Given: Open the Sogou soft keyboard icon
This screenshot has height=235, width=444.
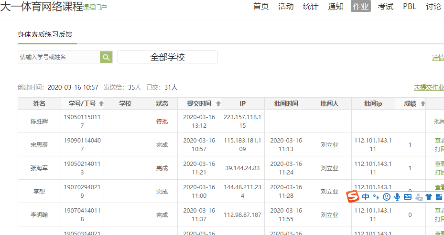Looking at the screenshot, I should click(408, 197).
